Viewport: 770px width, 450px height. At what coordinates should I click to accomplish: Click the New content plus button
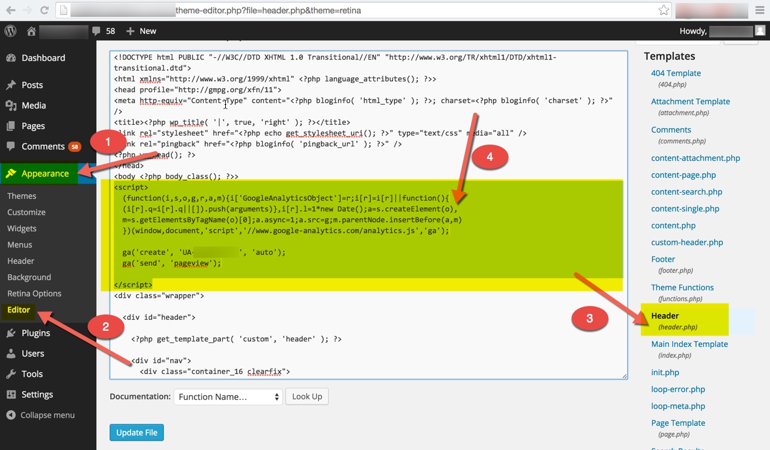[x=141, y=31]
